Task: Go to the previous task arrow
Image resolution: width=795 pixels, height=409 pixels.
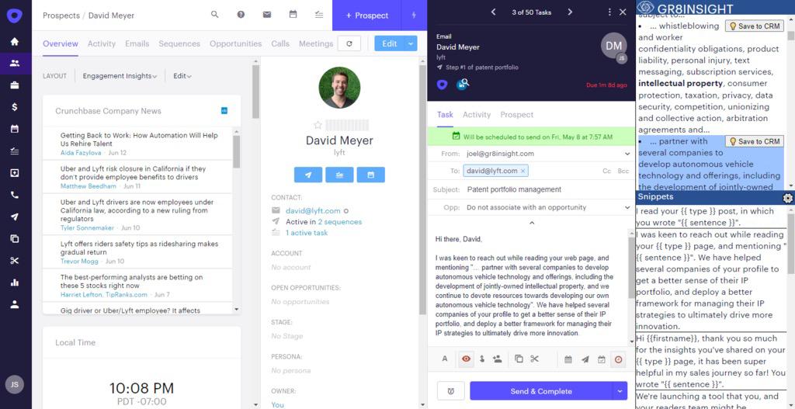Action: 493,12
